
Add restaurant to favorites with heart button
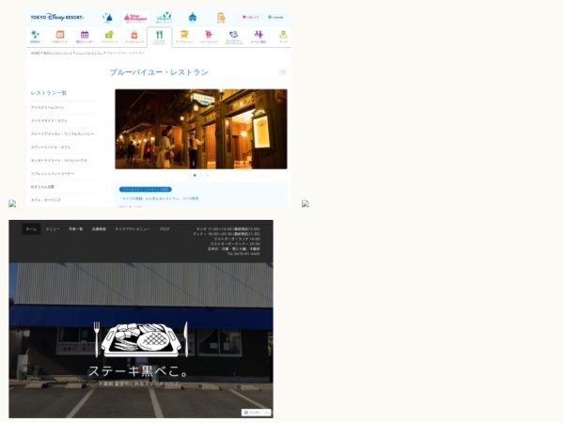tap(283, 72)
